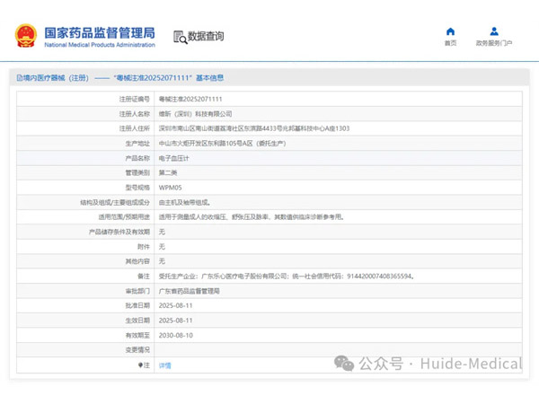Click the national emblem logo
Image resolution: width=539 pixels, height=404 pixels.
[x=24, y=36]
